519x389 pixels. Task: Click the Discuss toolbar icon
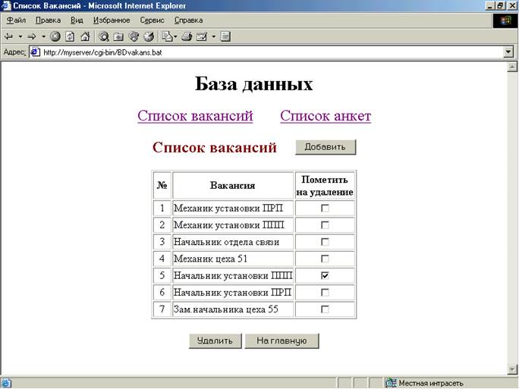tap(225, 36)
